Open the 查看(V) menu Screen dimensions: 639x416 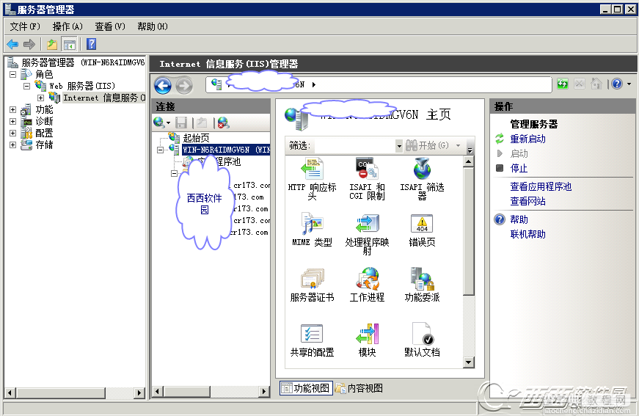tap(110, 26)
